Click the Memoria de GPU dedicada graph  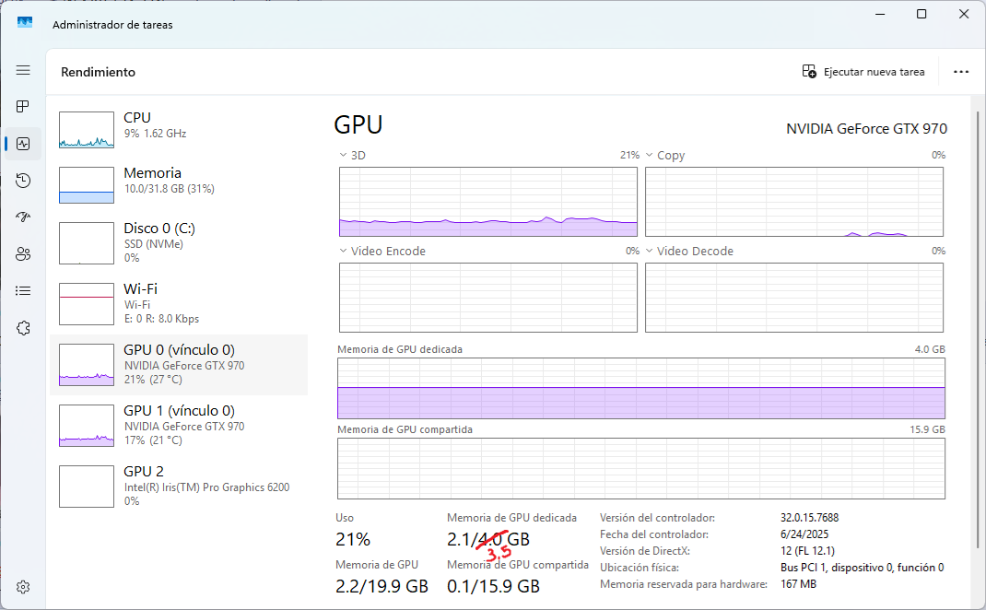[640, 389]
